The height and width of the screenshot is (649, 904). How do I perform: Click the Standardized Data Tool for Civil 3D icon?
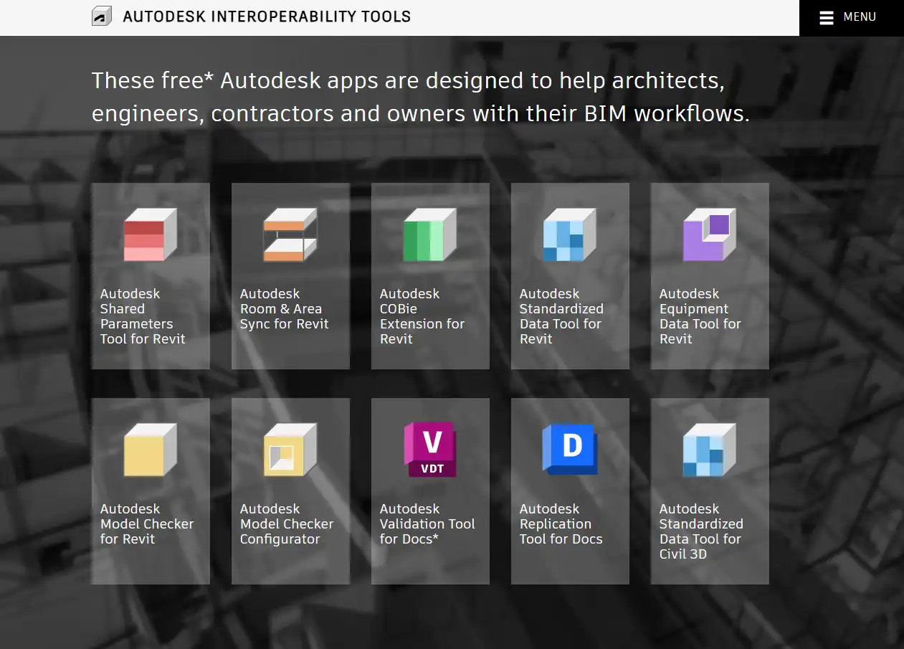709,450
